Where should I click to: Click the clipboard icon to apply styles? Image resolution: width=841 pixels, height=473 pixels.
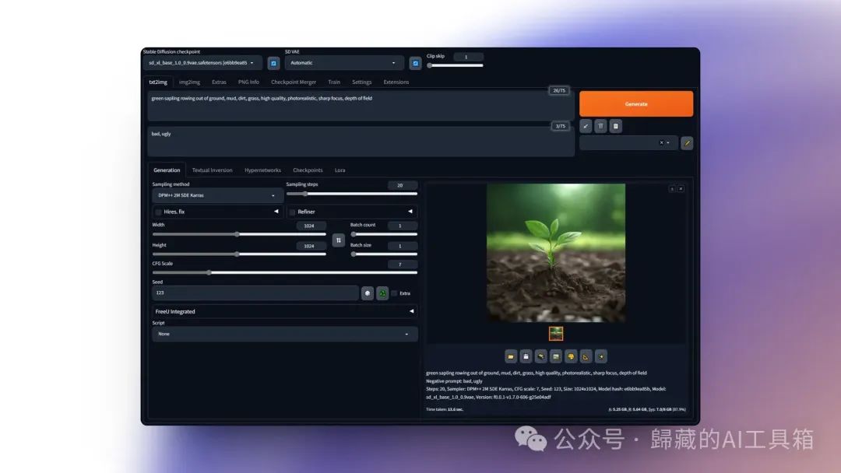pyautogui.click(x=616, y=127)
